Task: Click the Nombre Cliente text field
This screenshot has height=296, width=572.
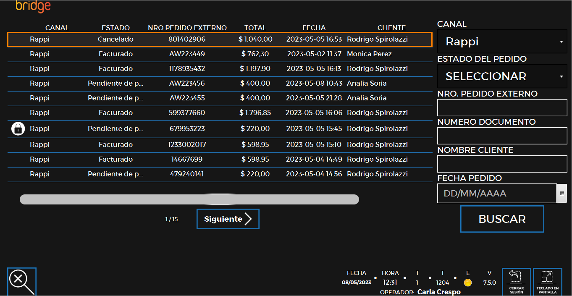Action: point(502,164)
